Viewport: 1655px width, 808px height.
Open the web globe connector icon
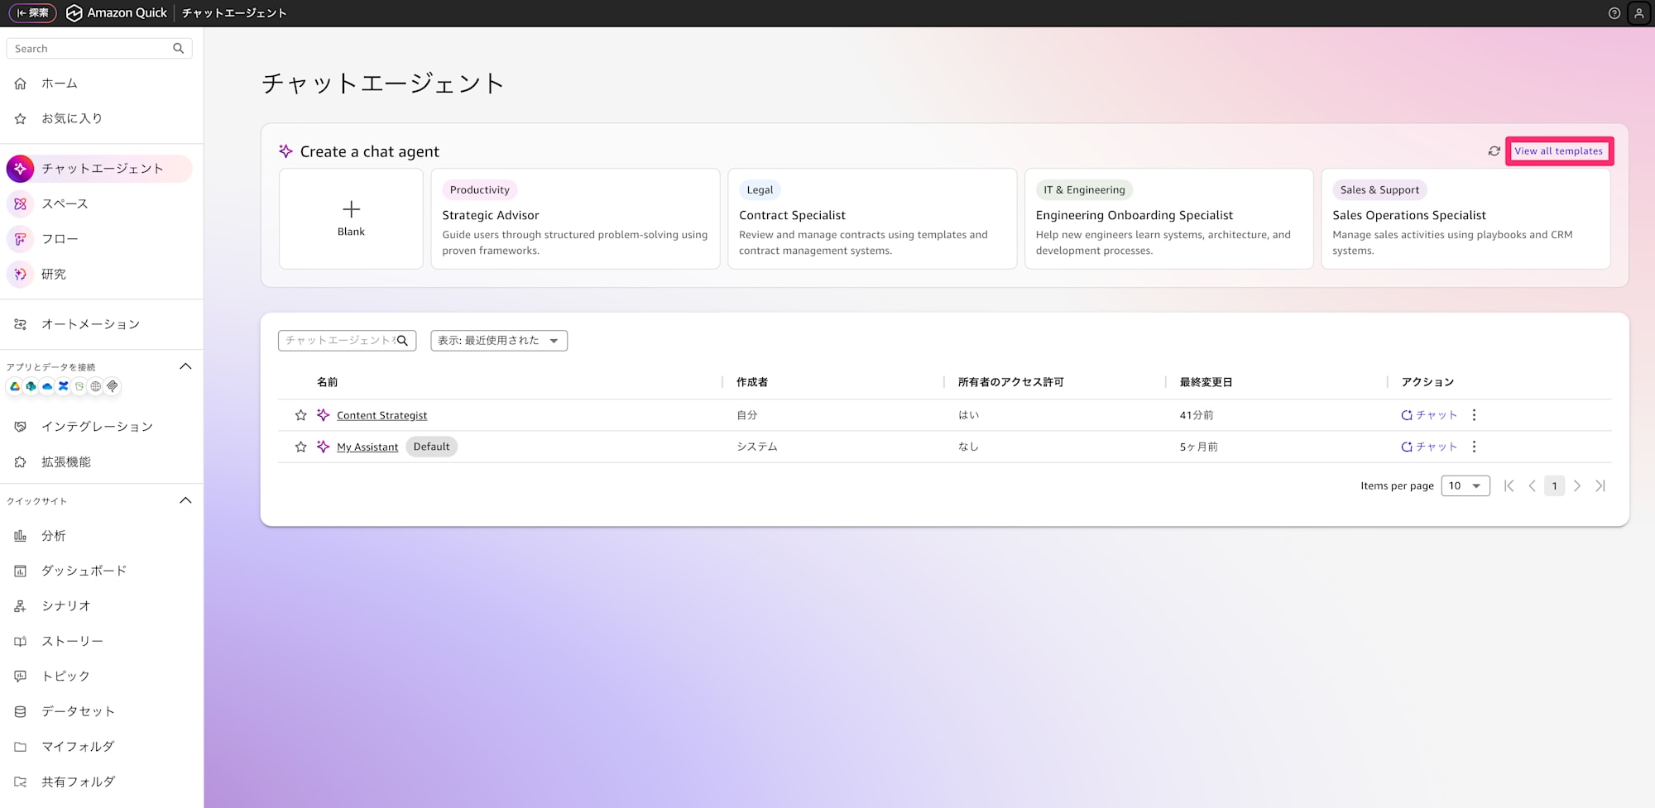(x=96, y=386)
